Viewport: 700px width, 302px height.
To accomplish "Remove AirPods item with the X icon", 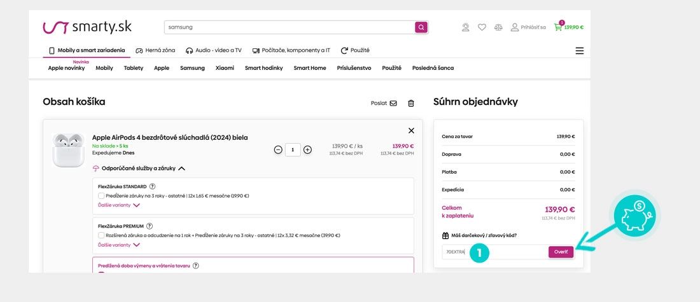I will (x=411, y=131).
